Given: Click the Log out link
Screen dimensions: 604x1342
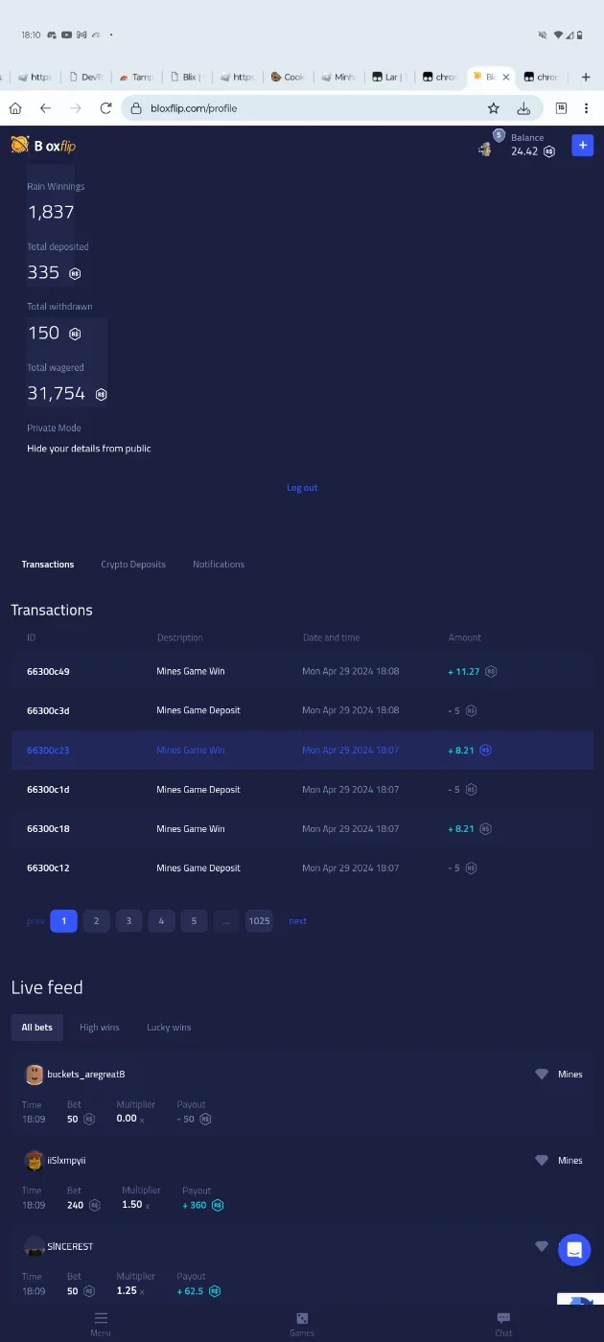Looking at the screenshot, I should 302,488.
